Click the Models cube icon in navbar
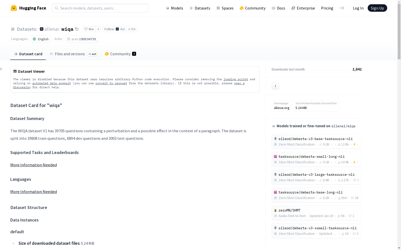This screenshot has width=401, height=250. (167, 8)
